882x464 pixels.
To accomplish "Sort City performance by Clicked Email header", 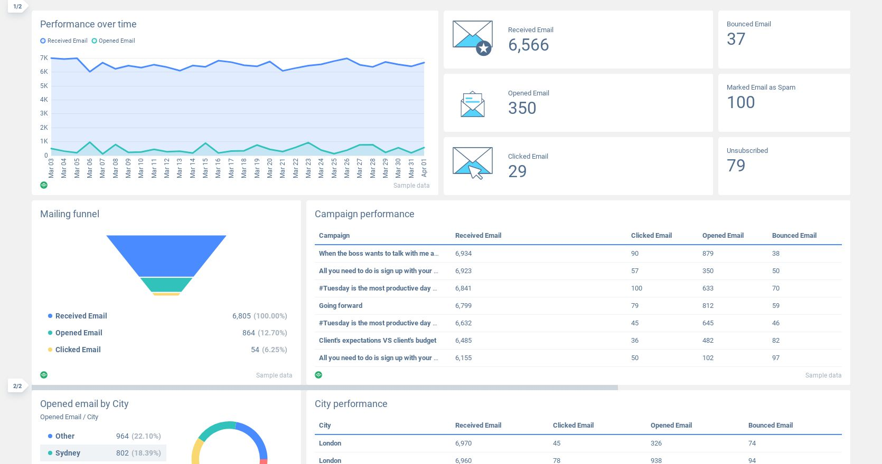I will coord(573,426).
